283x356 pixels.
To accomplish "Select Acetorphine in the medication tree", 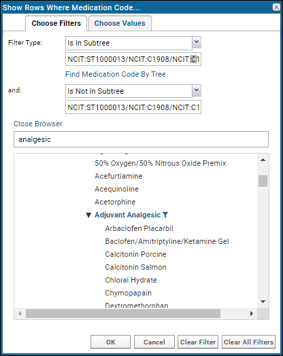I will click(x=115, y=202).
